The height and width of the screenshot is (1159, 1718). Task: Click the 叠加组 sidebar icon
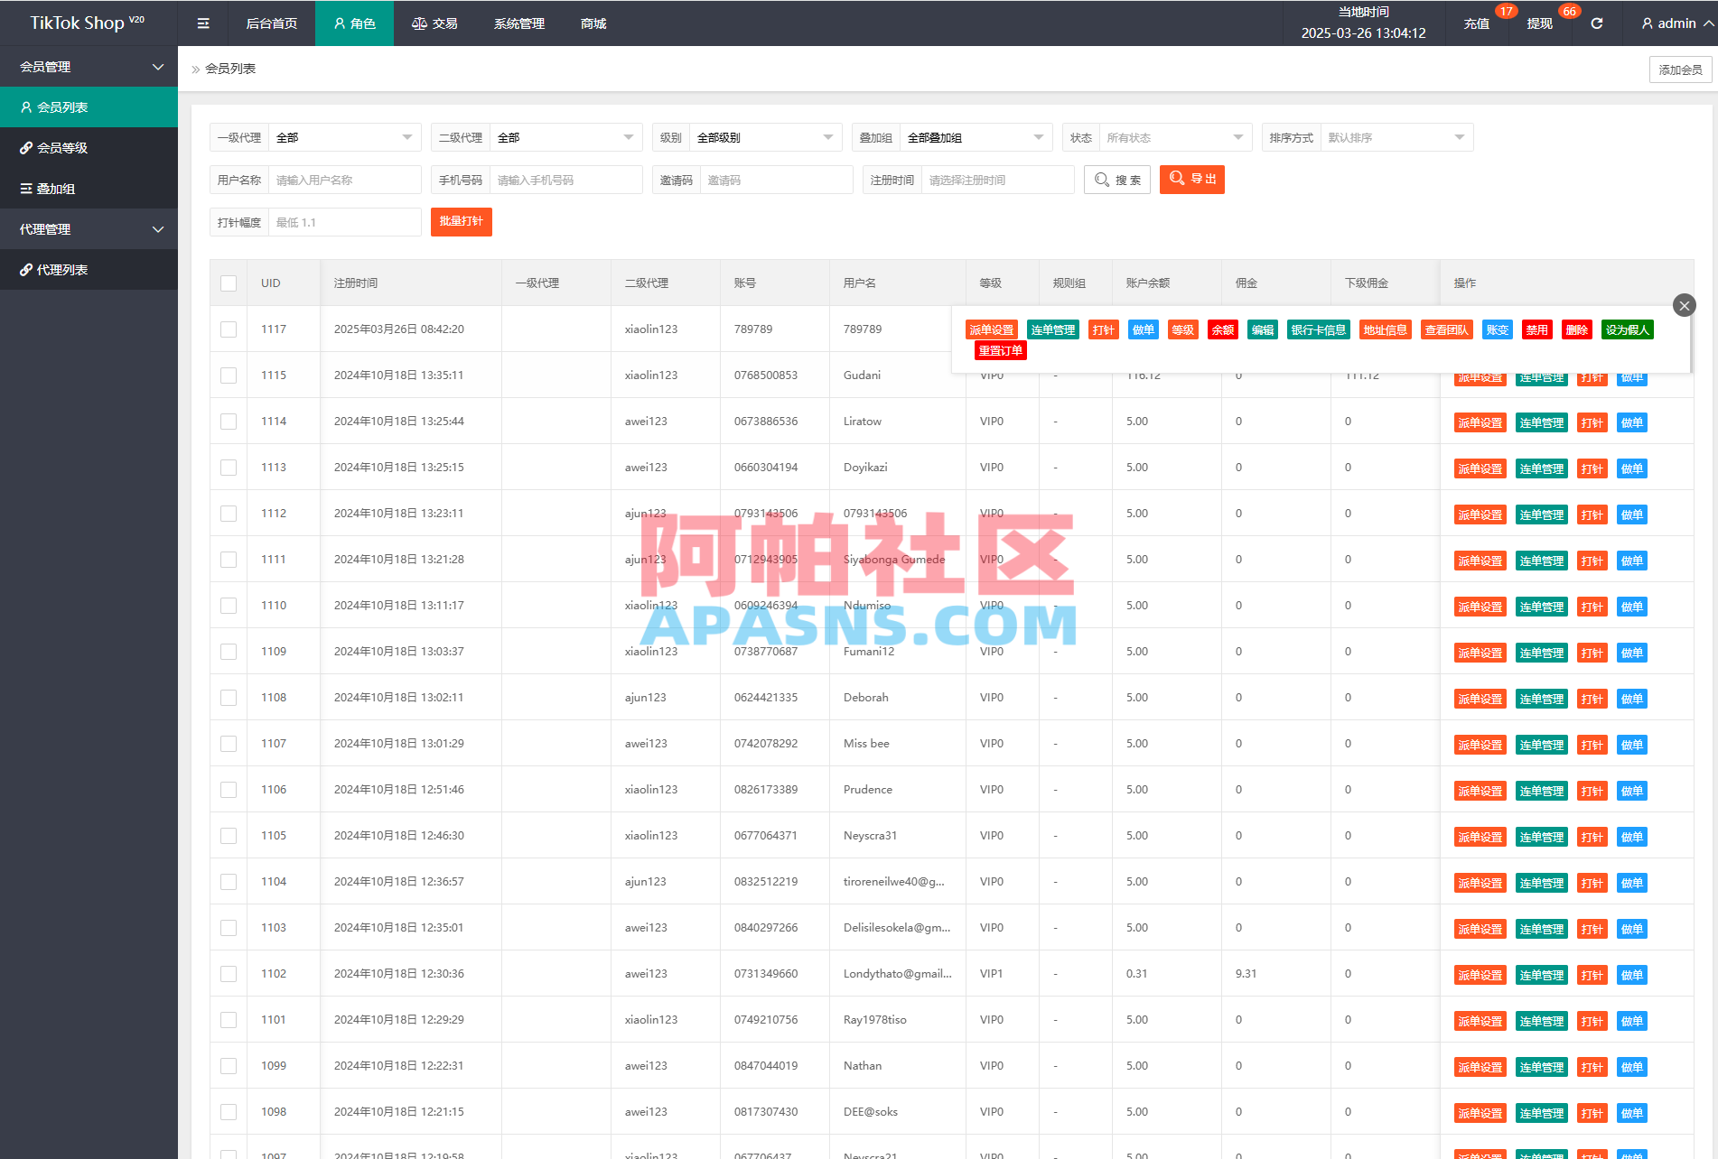pos(26,188)
